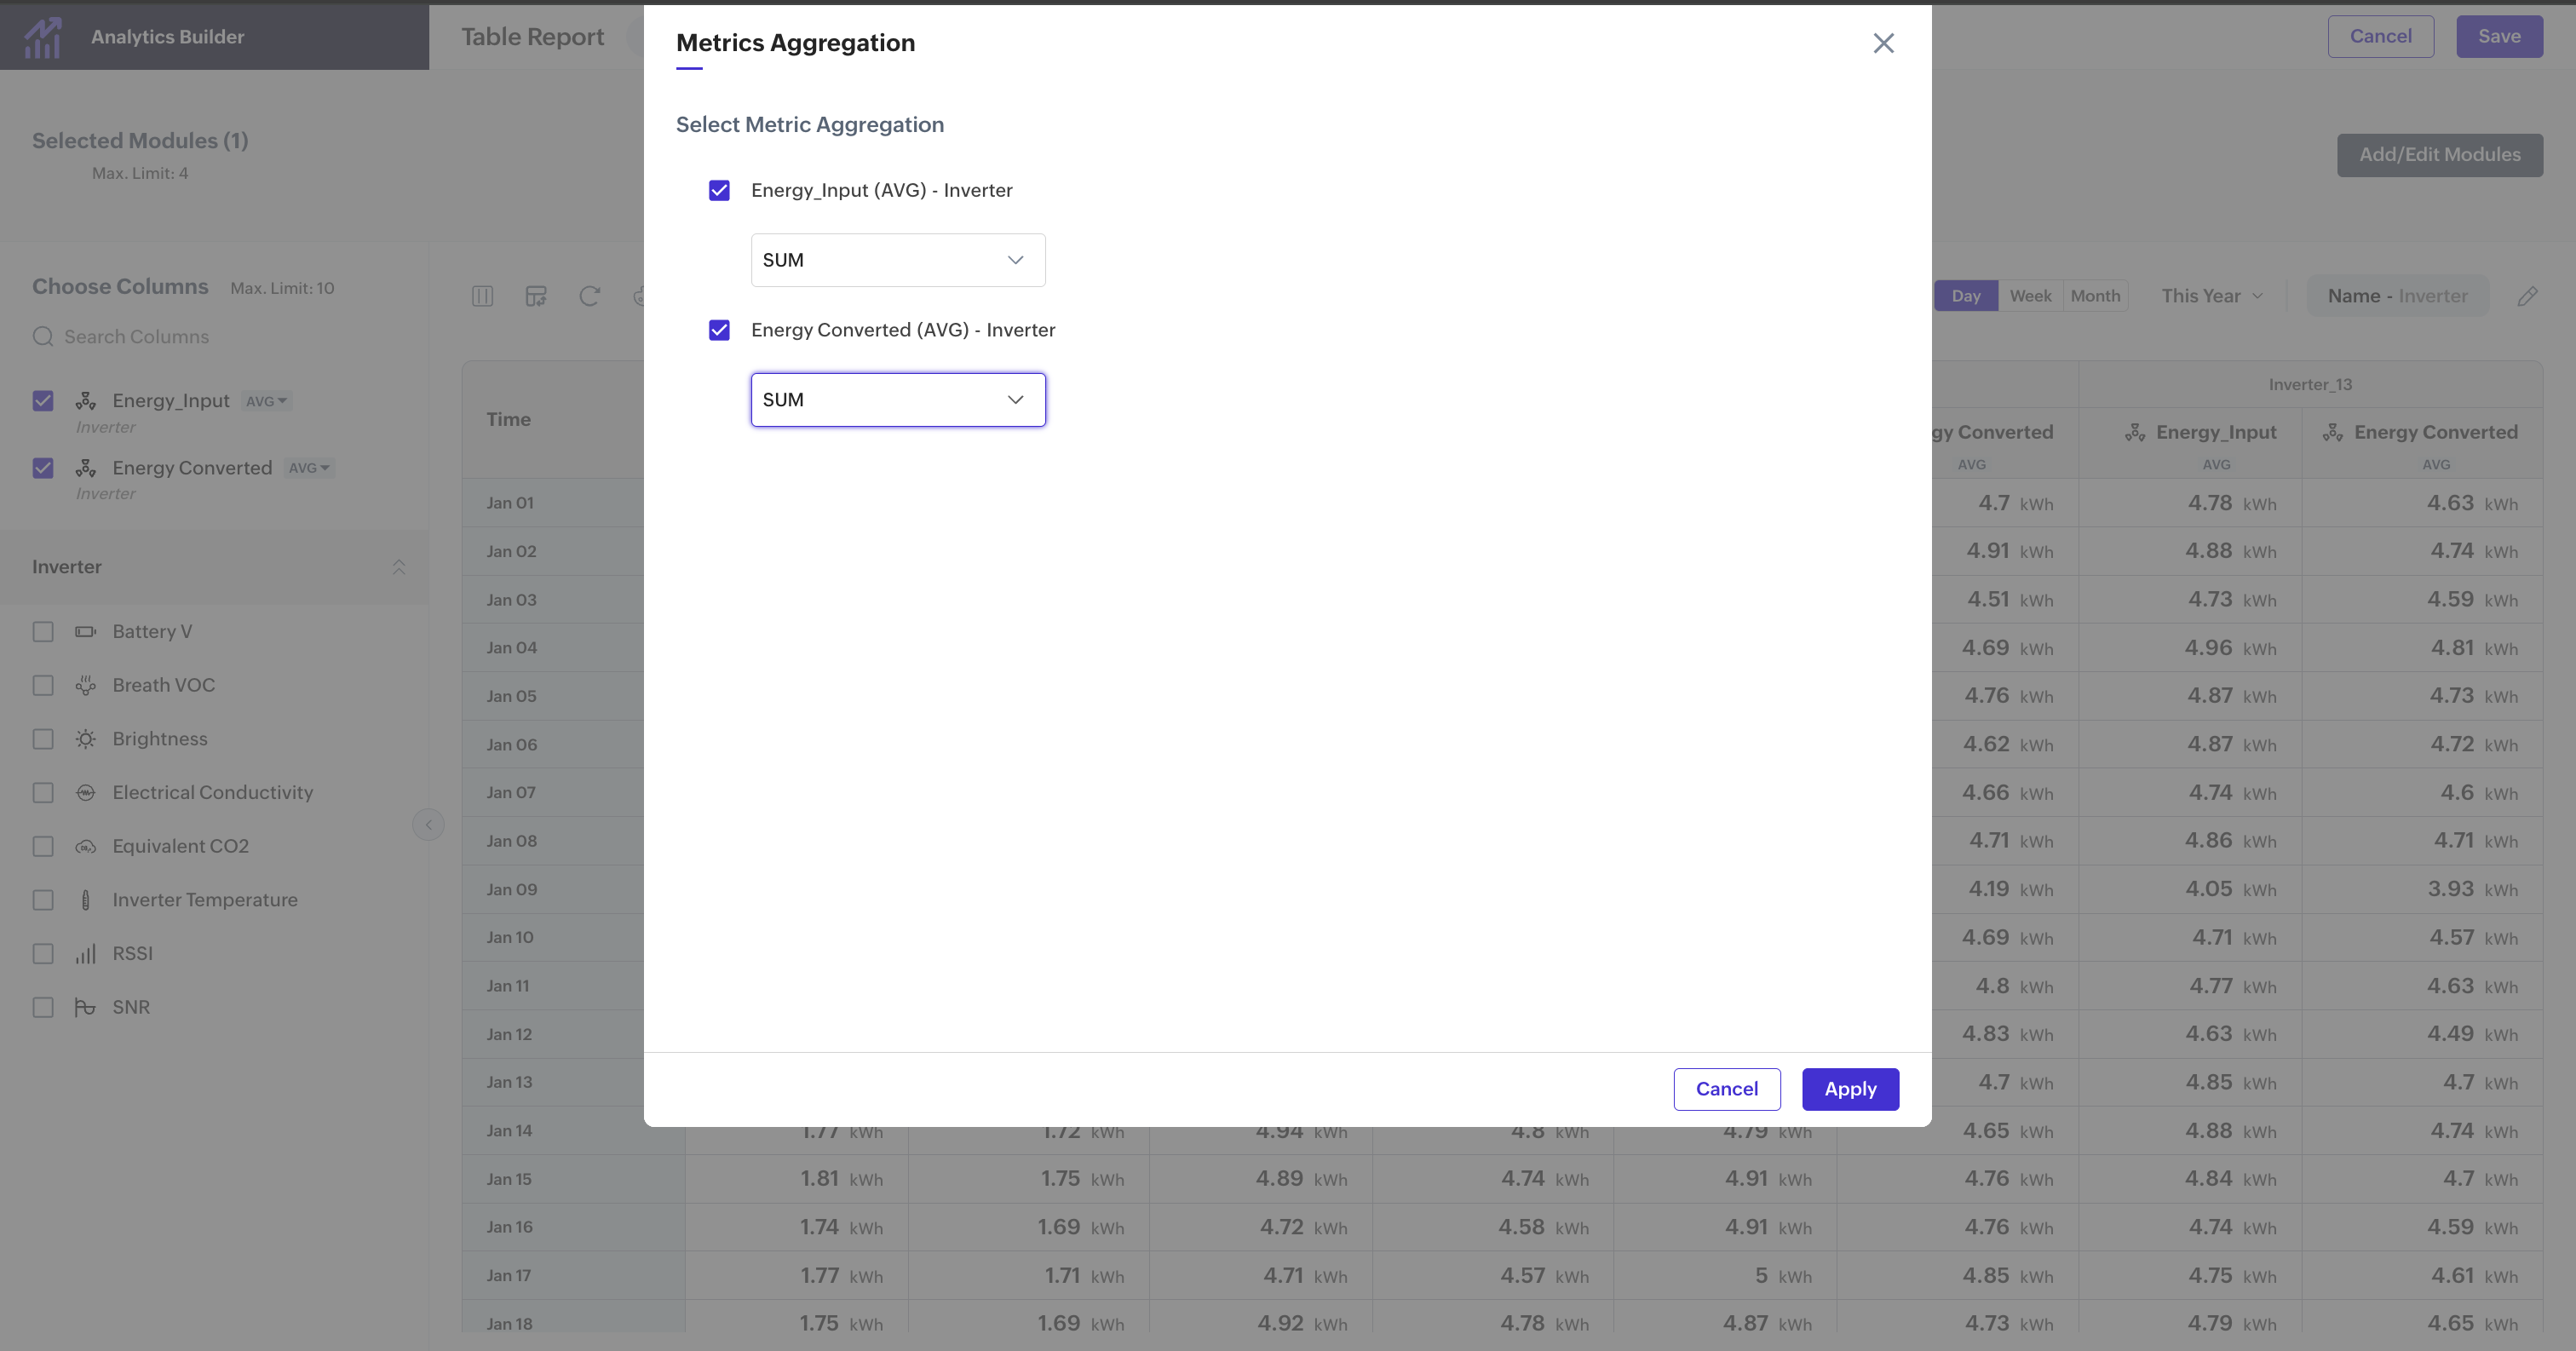Click the Brightness sun icon
Screen dimensions: 2576x1351
[86, 739]
